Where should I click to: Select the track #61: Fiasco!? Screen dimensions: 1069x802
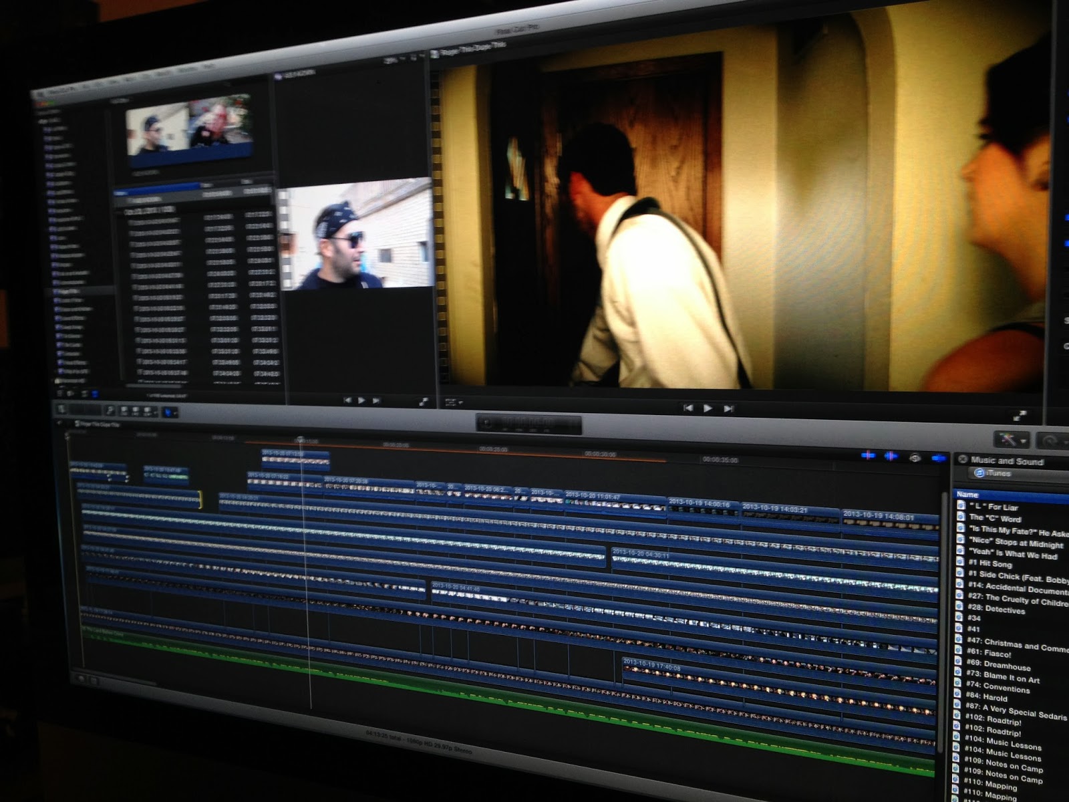click(x=989, y=654)
